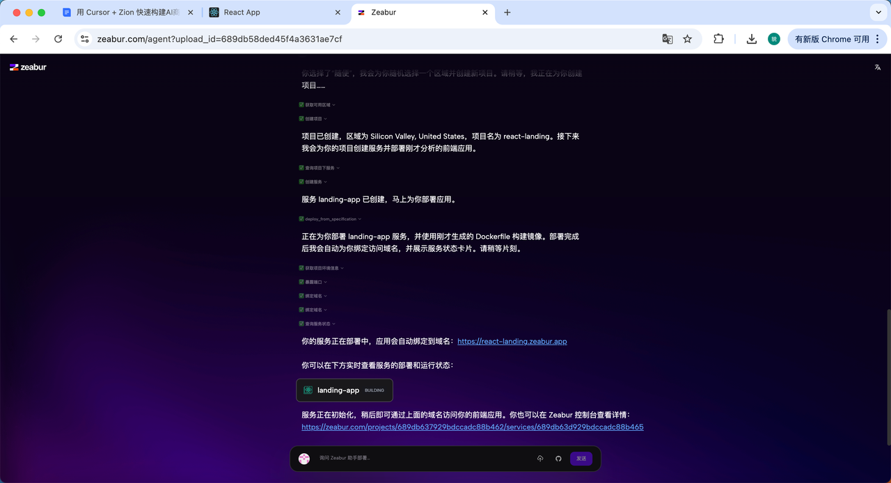Click the green check beside deploy_from_specification

pyautogui.click(x=301, y=219)
